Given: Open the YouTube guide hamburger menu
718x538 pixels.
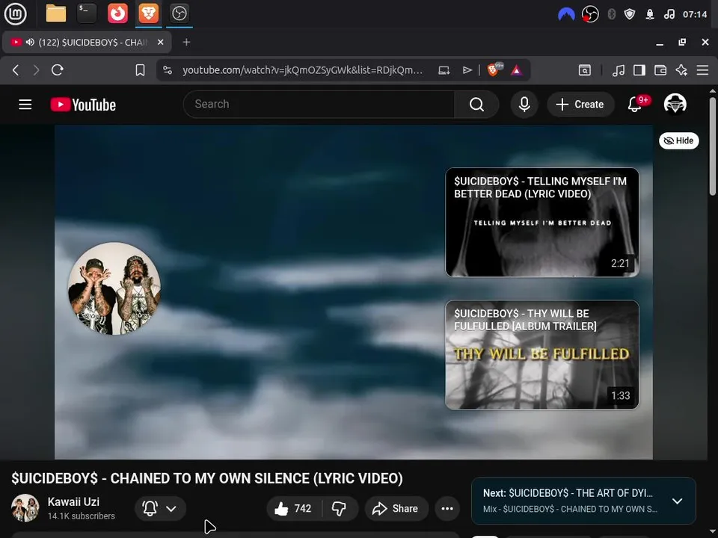Looking at the screenshot, I should pos(25,105).
